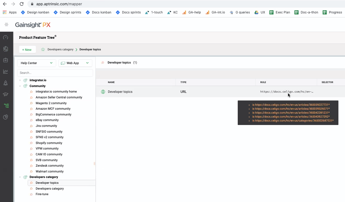Select Shopify community tree item
The width and height of the screenshot is (345, 202).
tap(49, 143)
